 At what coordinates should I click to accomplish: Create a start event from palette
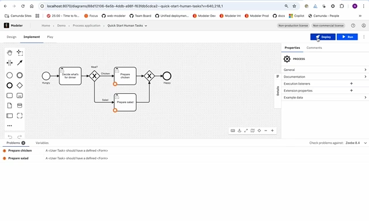click(9, 75)
